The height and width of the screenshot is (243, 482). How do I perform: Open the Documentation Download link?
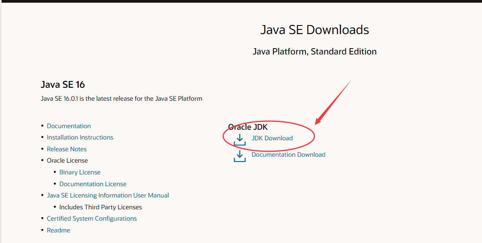[x=289, y=154]
